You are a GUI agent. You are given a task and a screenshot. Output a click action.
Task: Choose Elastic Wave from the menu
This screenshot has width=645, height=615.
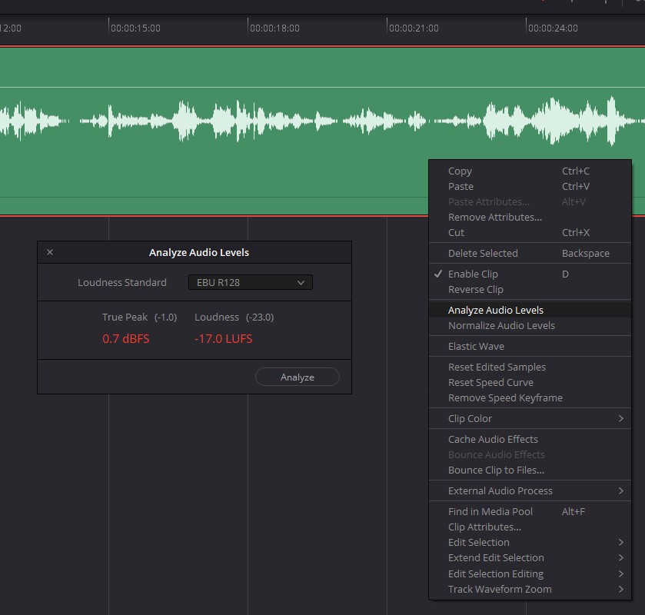530,347
